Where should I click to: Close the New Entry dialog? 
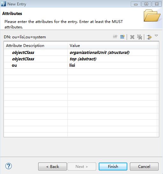157,4
